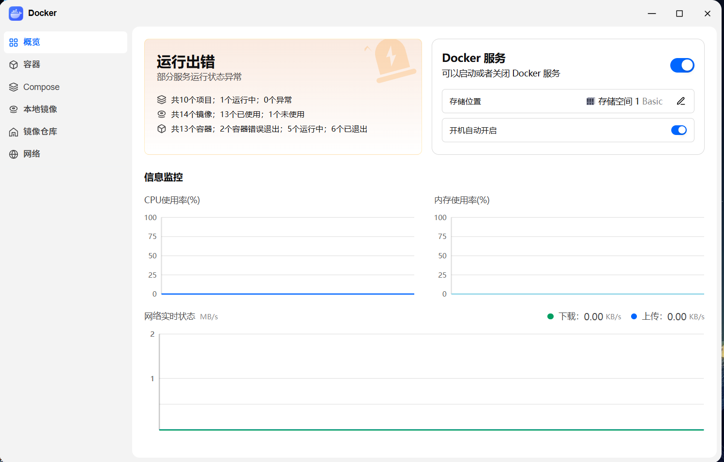The image size is (724, 462).
Task: Click the CPU使用率(%) chart title
Action: click(172, 200)
